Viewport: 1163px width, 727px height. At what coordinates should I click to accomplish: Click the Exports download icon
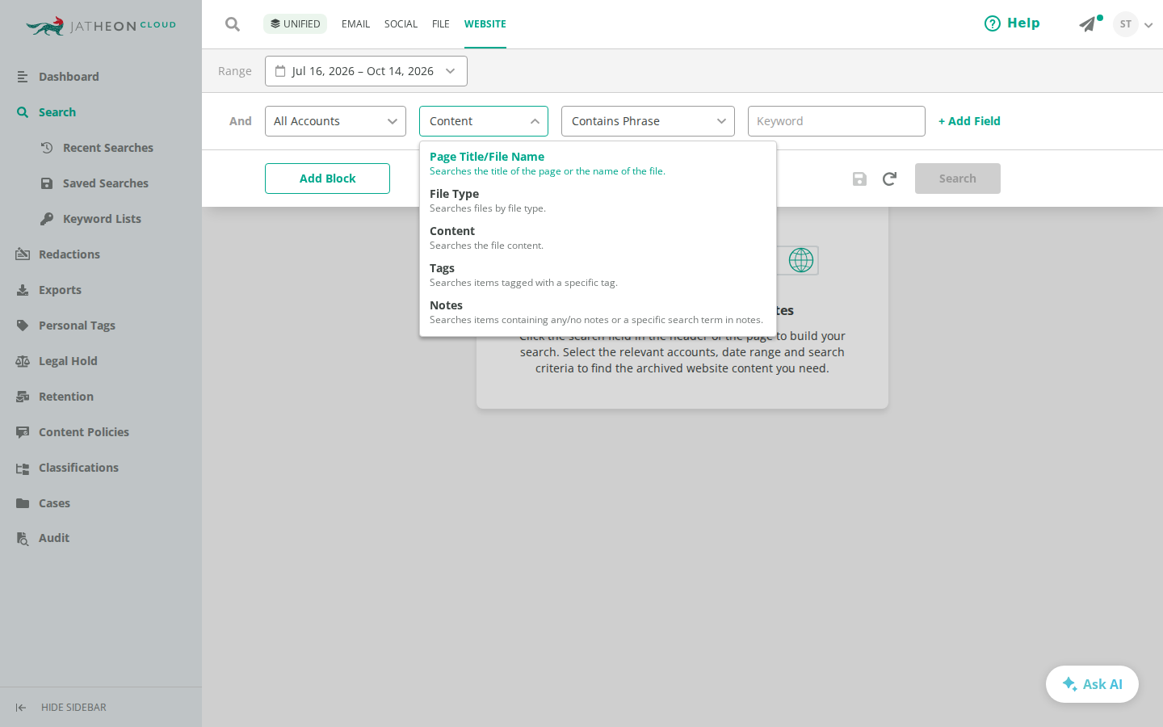coord(23,290)
